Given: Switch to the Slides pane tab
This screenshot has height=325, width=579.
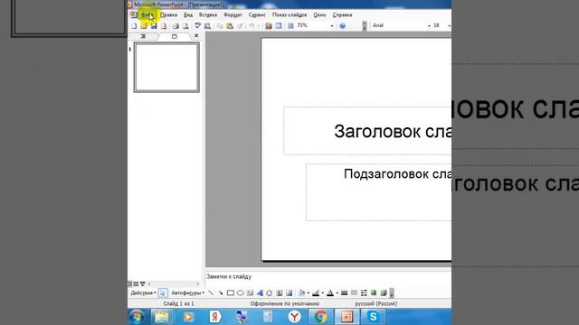Looking at the screenshot, I should [175, 36].
